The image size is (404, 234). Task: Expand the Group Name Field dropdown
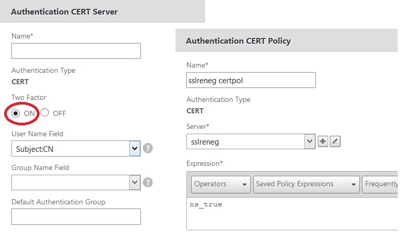[135, 182]
